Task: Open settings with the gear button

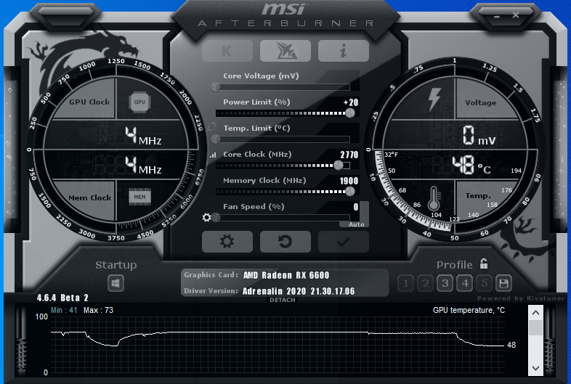Action: click(x=227, y=241)
